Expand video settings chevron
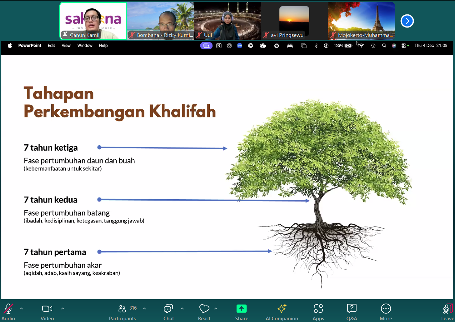Screen dimensions: 455x322 point(62,309)
